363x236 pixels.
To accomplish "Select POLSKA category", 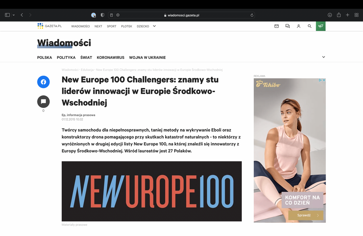I will [45, 57].
